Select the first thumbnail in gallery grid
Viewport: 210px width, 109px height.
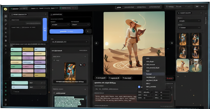coord(183,39)
